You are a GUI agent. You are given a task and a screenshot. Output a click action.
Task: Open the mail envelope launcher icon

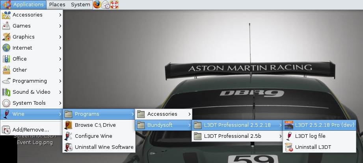point(106,5)
